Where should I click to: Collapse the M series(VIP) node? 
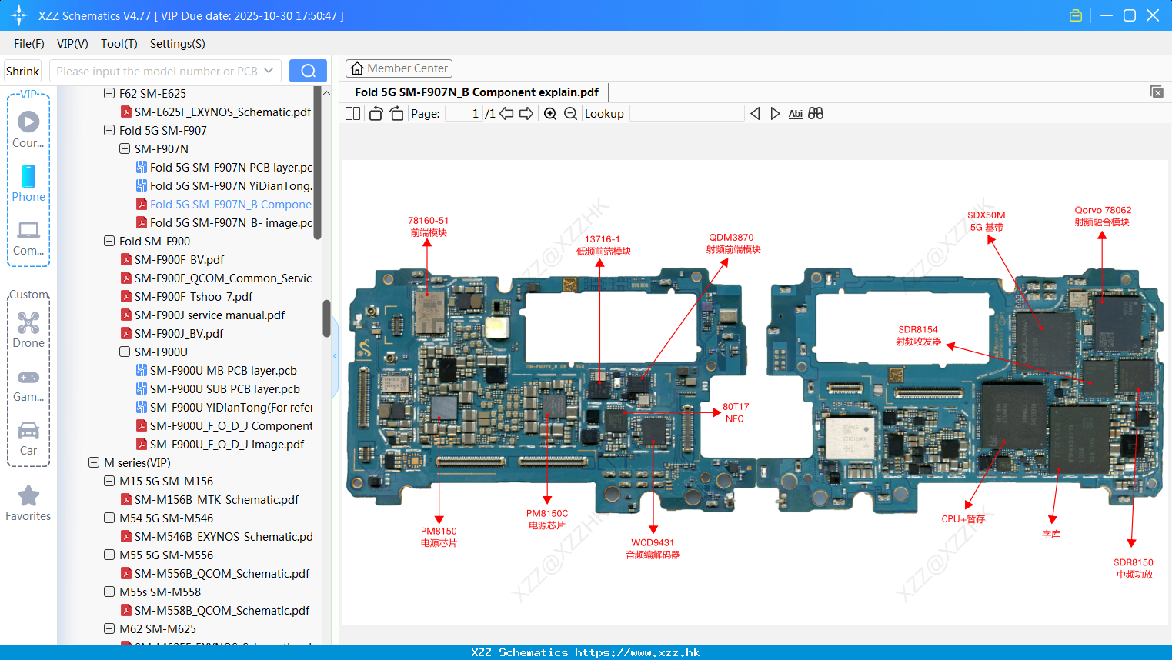(x=94, y=463)
